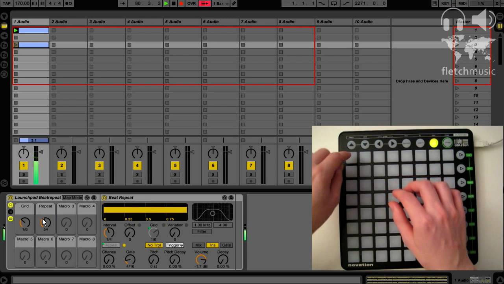Image resolution: width=504 pixels, height=284 pixels.
Task: Click the track 1 volume fader handle
Action: click(x=41, y=152)
